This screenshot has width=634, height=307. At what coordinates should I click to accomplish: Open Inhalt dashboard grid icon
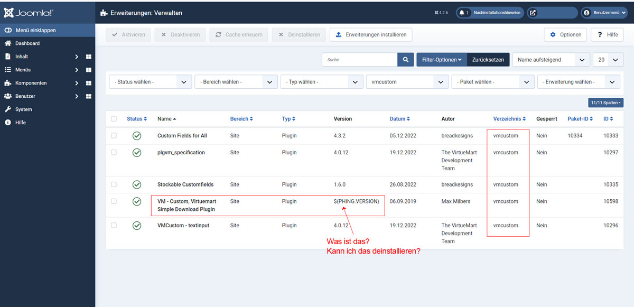89,57
